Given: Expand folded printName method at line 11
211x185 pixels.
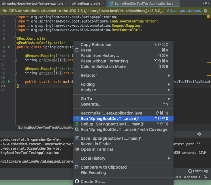Looking at the screenshot, I should 15,60.
